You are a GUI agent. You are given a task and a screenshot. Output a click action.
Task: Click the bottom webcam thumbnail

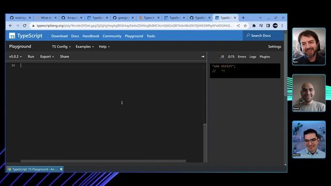coord(309,139)
